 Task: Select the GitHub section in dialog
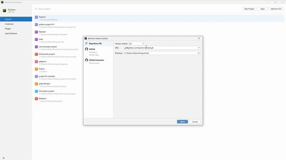click(x=92, y=49)
